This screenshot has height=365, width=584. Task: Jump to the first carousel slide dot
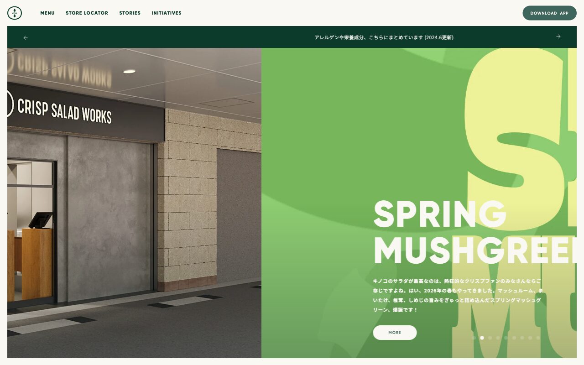point(474,338)
